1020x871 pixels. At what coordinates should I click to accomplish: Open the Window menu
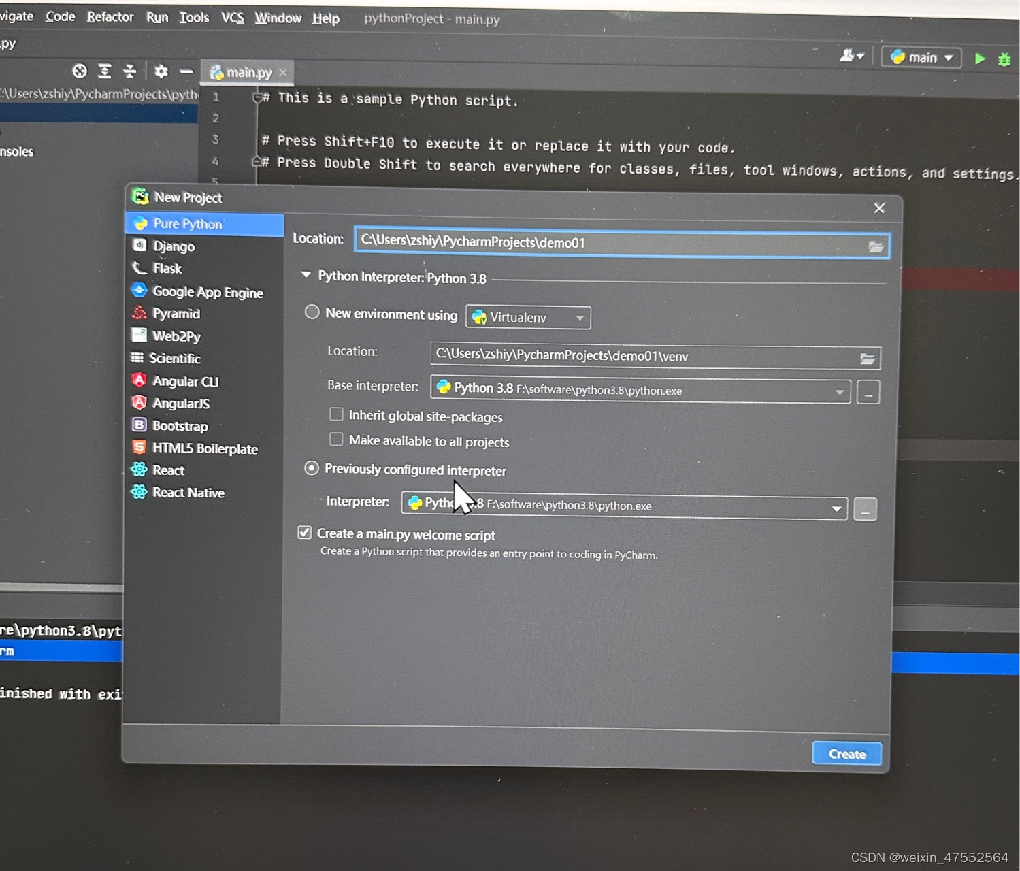[278, 18]
